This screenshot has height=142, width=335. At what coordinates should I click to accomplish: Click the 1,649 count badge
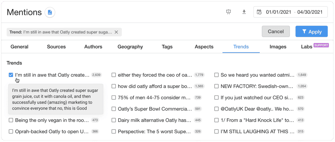(302, 75)
